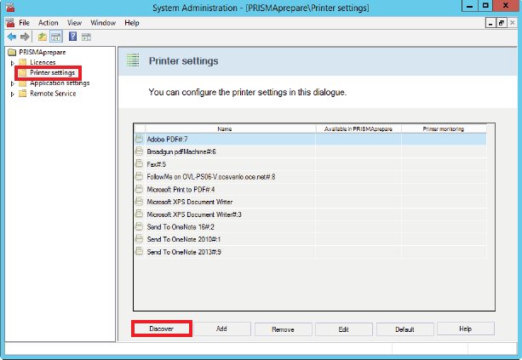Click the Add button

click(x=221, y=329)
